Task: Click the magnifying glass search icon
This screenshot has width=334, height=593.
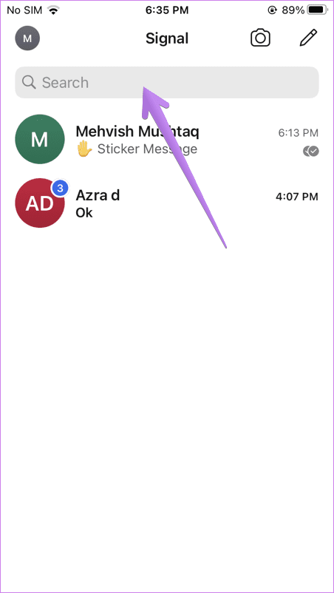Action: pos(29,82)
